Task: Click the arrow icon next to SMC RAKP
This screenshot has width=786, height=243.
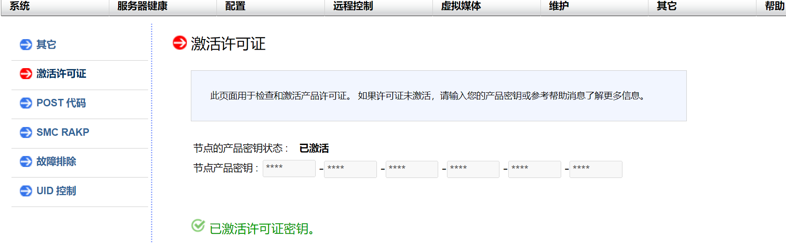Action: (26, 132)
